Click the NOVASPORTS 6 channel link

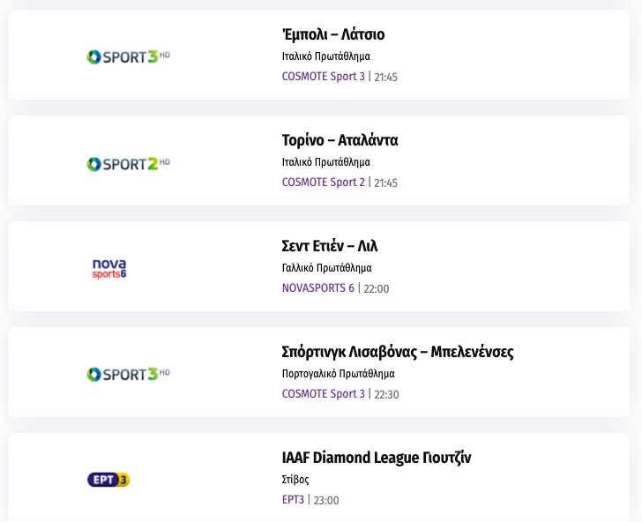(x=317, y=288)
